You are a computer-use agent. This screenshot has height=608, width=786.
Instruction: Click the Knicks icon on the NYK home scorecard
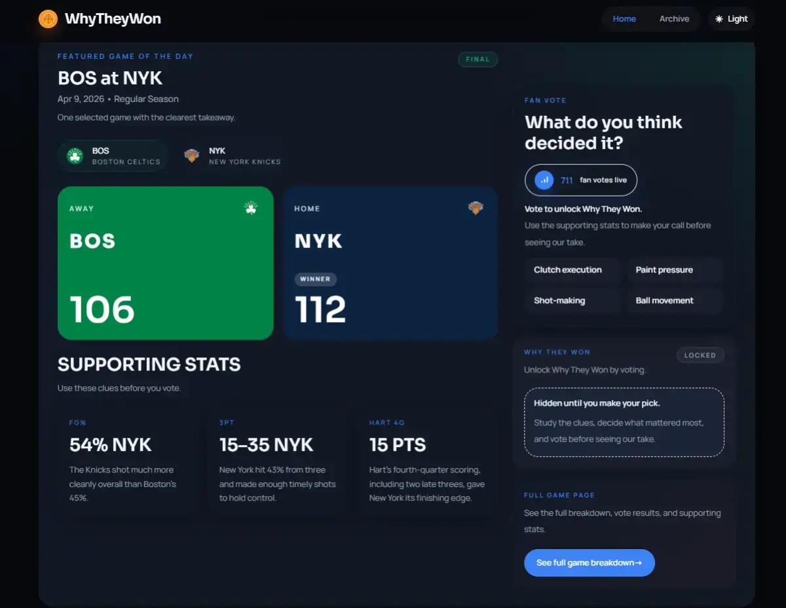pos(476,208)
